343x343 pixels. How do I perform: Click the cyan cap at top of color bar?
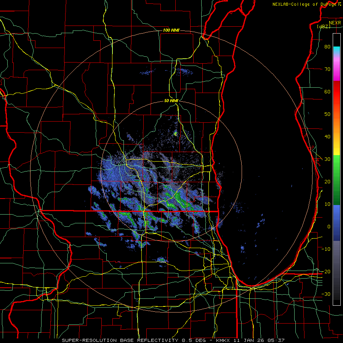tap(337, 50)
